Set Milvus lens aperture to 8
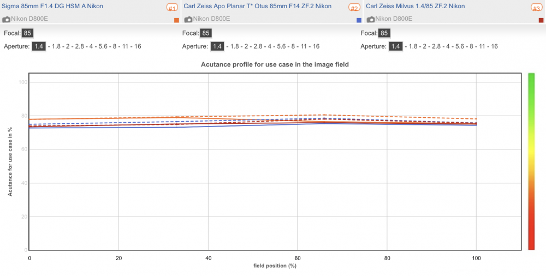The height and width of the screenshot is (276, 546). (471, 46)
